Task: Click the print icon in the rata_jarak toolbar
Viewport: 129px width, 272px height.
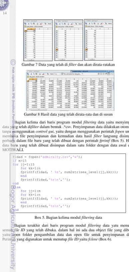Action: point(40,74)
